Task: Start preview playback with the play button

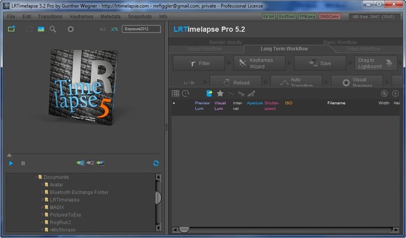Action: point(11,163)
